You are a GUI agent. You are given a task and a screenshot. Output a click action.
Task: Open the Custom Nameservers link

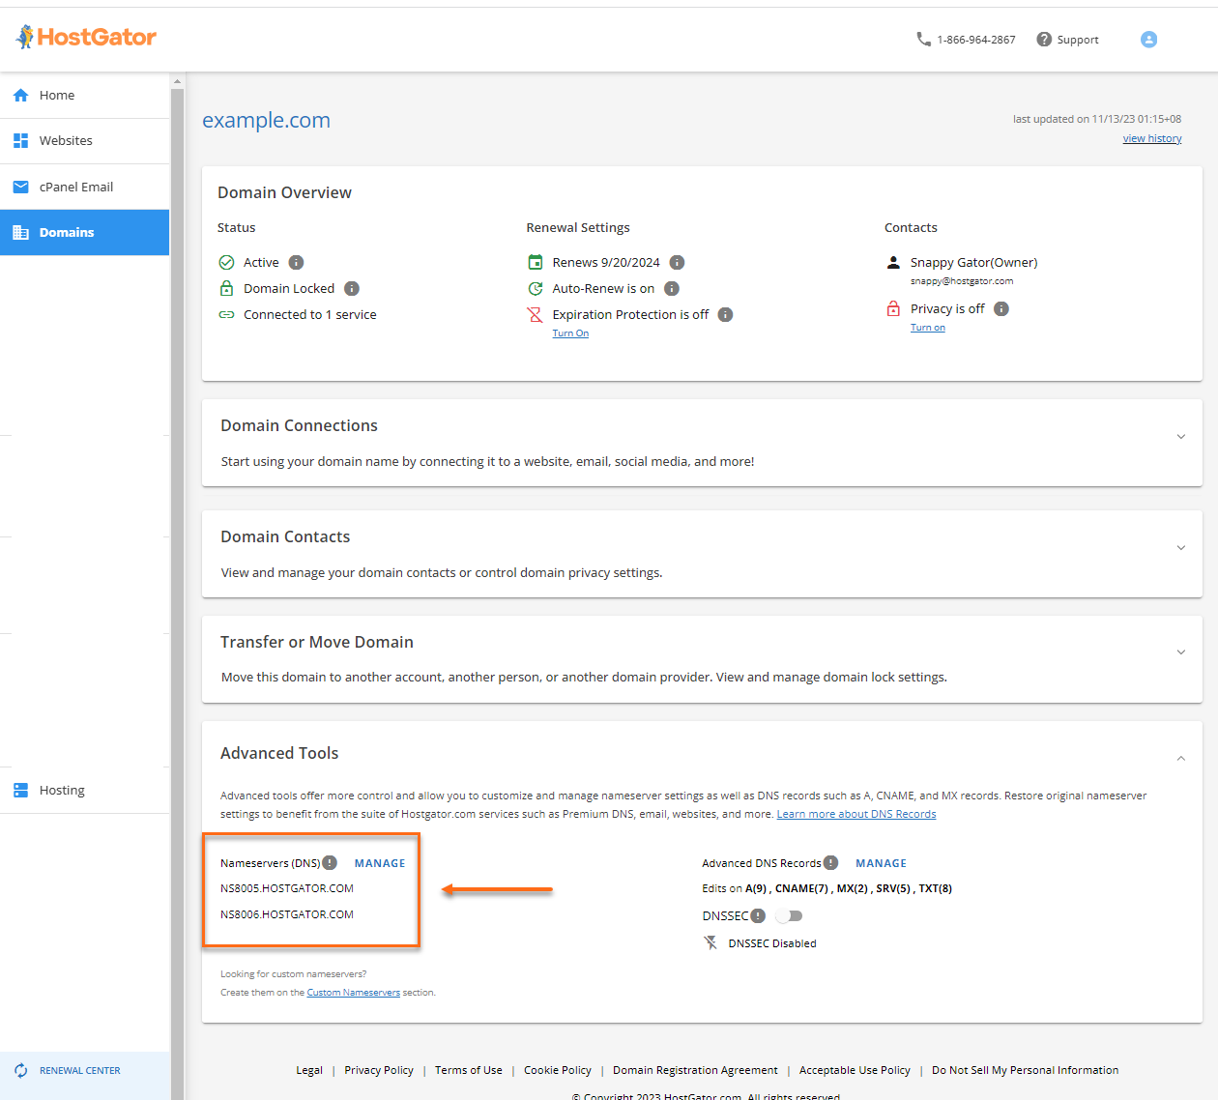pos(353,993)
